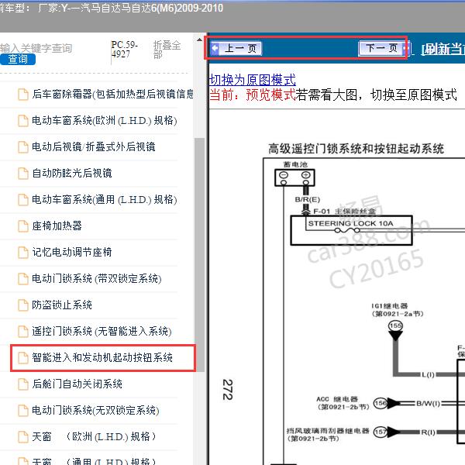Select 天窗(欧洲 L.H.D. 规格) entry
Image resolution: width=465 pixels, height=465 pixels.
tap(94, 437)
